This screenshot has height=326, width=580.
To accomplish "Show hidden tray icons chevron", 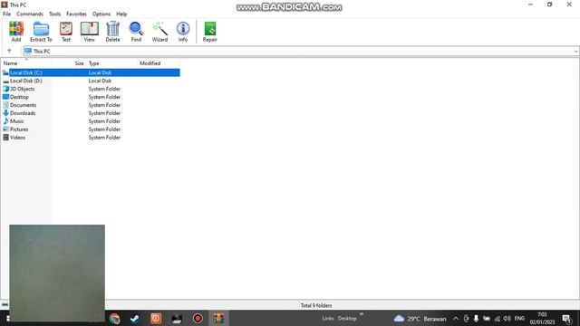I will pyautogui.click(x=456, y=319).
